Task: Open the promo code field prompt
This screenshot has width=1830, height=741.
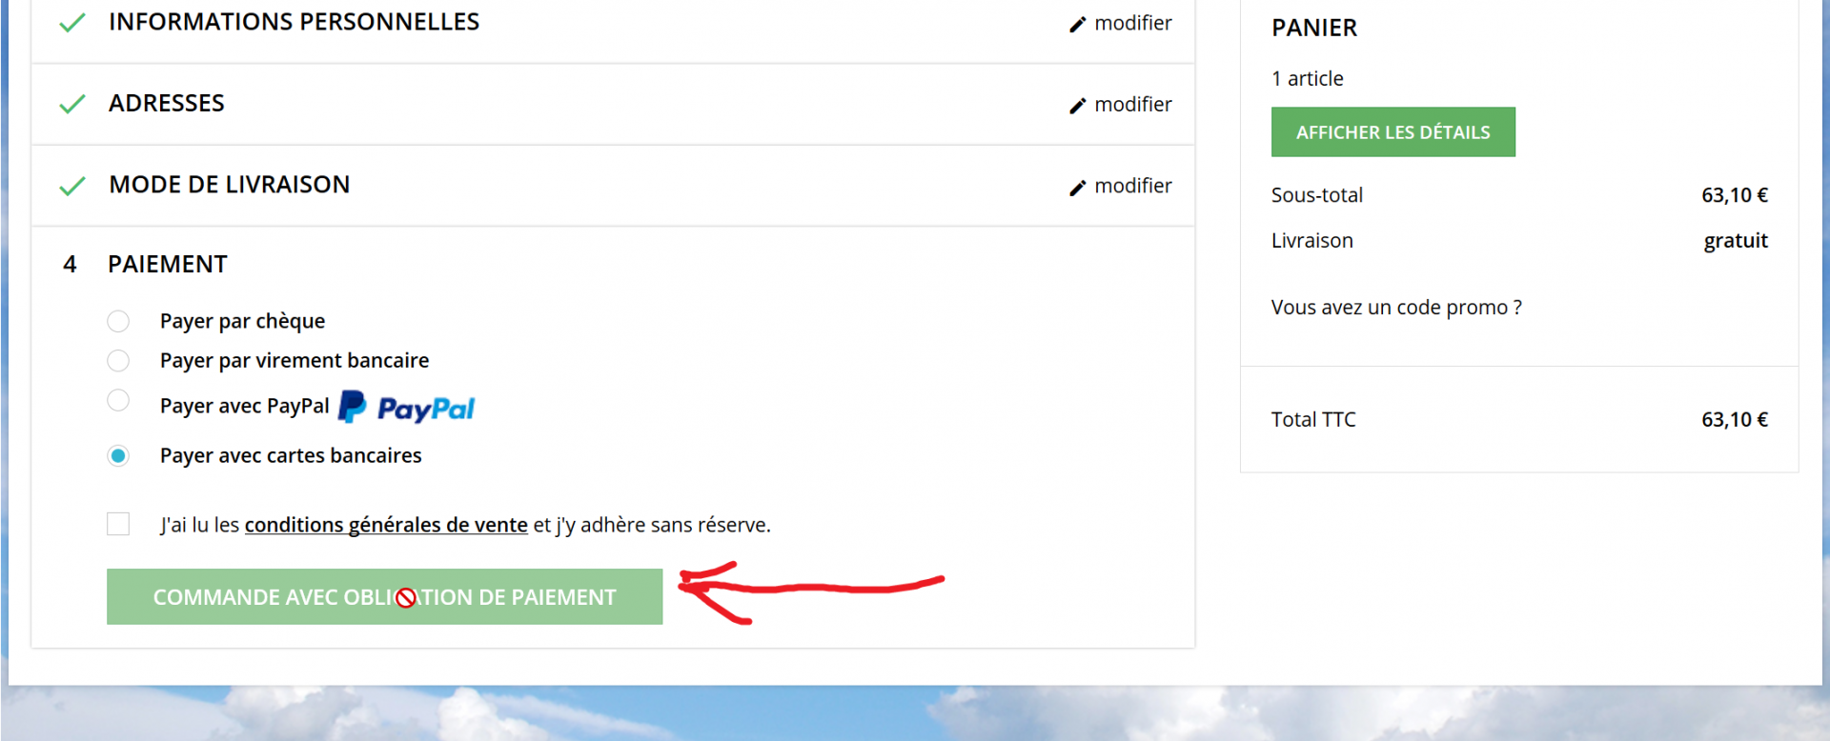Action: click(1396, 308)
